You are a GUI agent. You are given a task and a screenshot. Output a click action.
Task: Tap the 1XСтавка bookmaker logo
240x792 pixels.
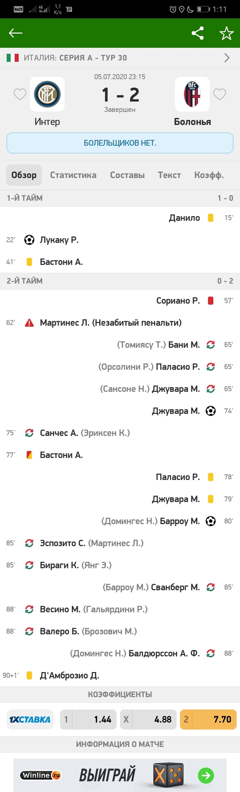pyautogui.click(x=30, y=719)
